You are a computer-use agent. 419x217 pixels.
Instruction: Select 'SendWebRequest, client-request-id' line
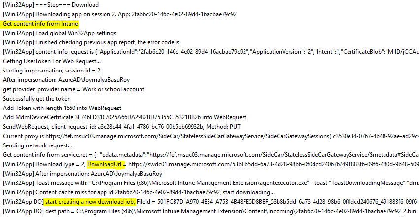(122, 127)
